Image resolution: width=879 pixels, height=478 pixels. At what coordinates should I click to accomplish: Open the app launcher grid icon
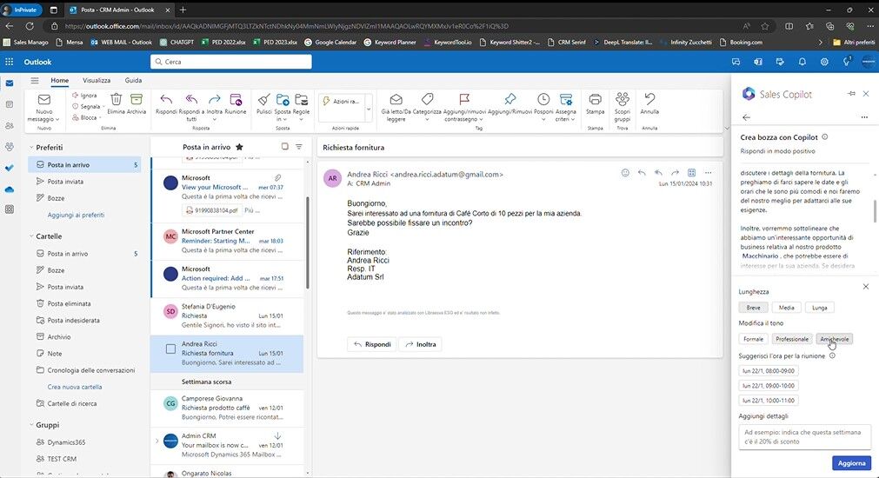[x=9, y=62]
